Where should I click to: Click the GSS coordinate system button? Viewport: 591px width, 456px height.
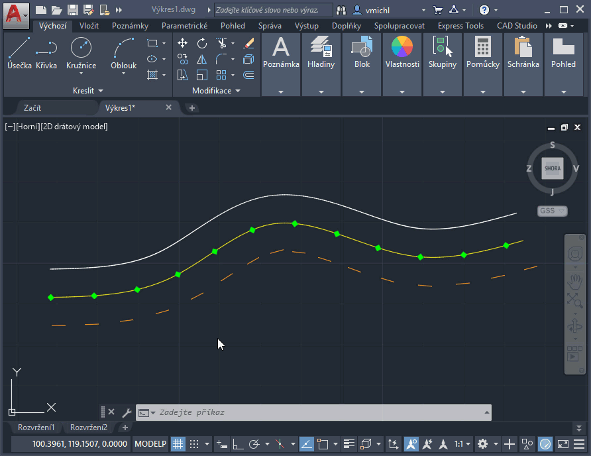[x=552, y=211]
